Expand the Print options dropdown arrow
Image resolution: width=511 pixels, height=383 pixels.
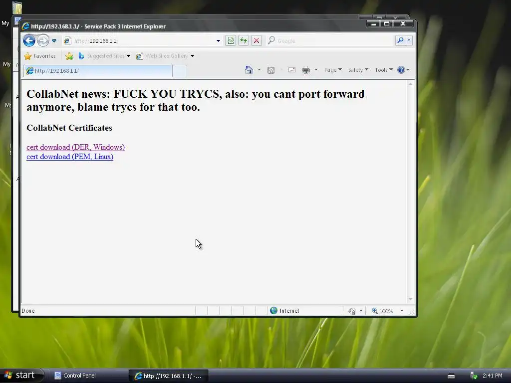316,70
